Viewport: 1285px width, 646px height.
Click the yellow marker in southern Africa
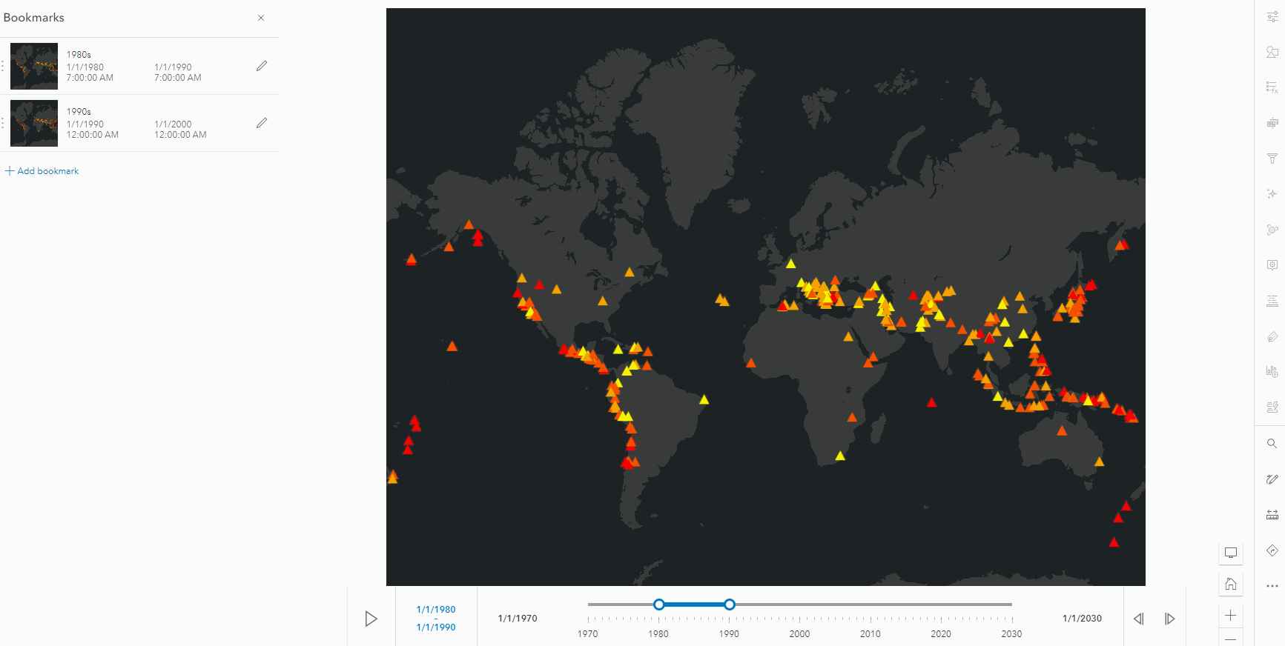840,456
